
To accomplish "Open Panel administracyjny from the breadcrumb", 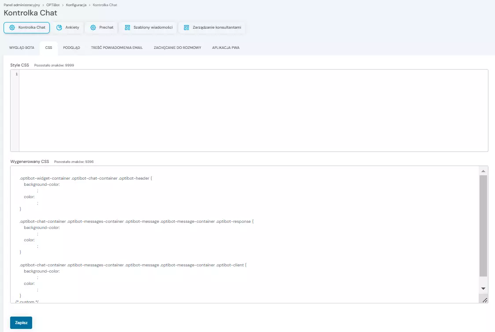I will pyautogui.click(x=21, y=5).
